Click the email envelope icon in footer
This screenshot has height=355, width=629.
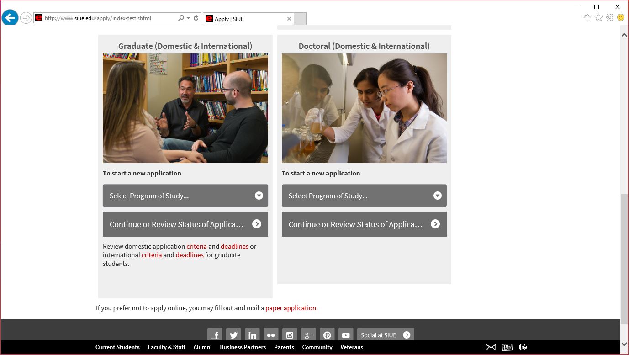[491, 347]
